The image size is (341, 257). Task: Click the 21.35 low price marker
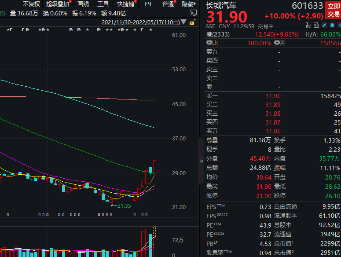click(x=124, y=206)
